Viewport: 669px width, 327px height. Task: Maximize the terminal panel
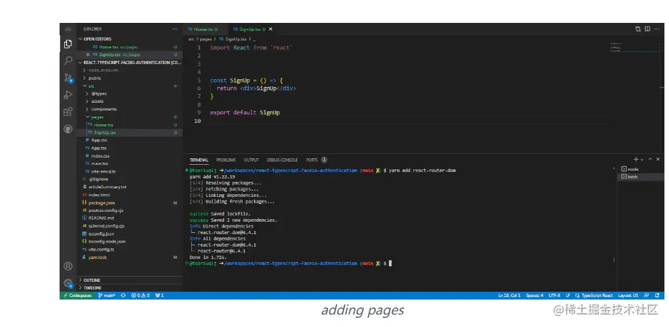coord(650,160)
